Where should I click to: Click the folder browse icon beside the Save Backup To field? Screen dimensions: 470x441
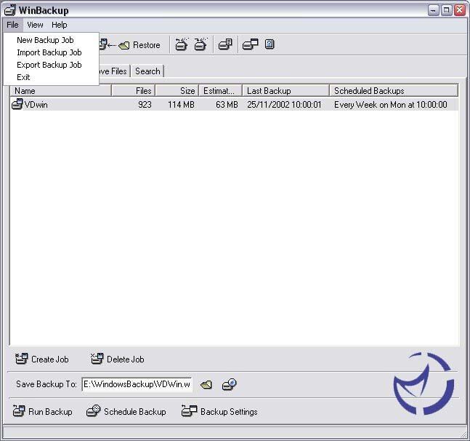click(206, 384)
